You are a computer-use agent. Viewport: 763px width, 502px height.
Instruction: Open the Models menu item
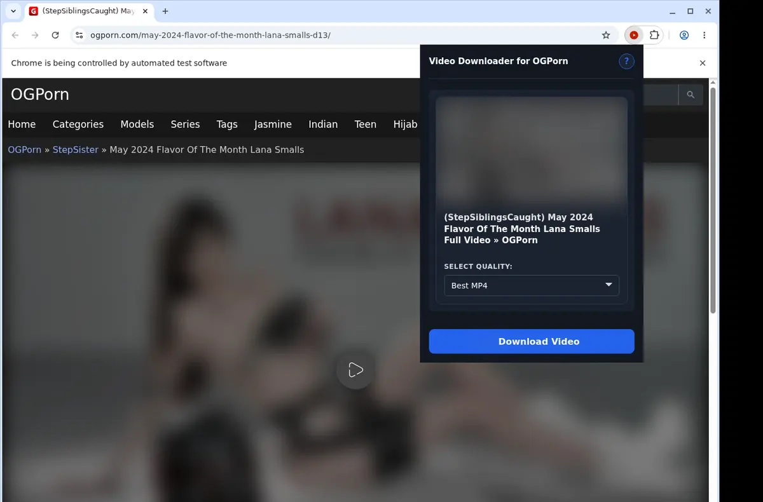(x=137, y=125)
